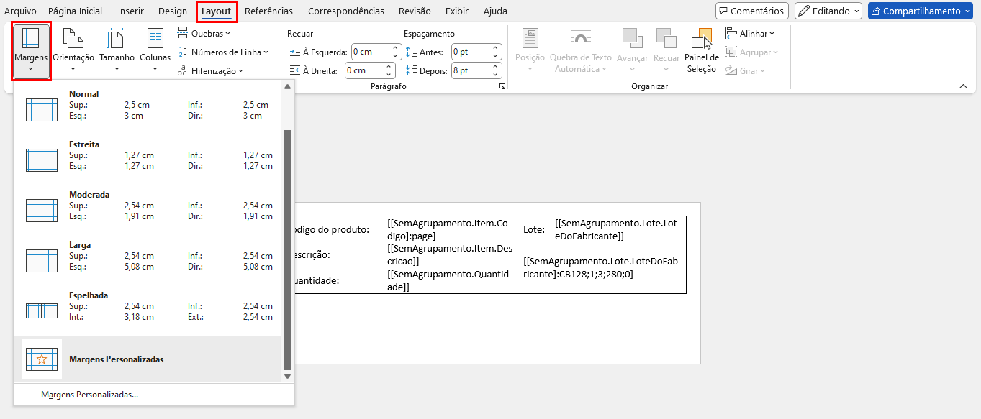
Task: Click the margins list scrollbar thumb
Action: pos(287,249)
